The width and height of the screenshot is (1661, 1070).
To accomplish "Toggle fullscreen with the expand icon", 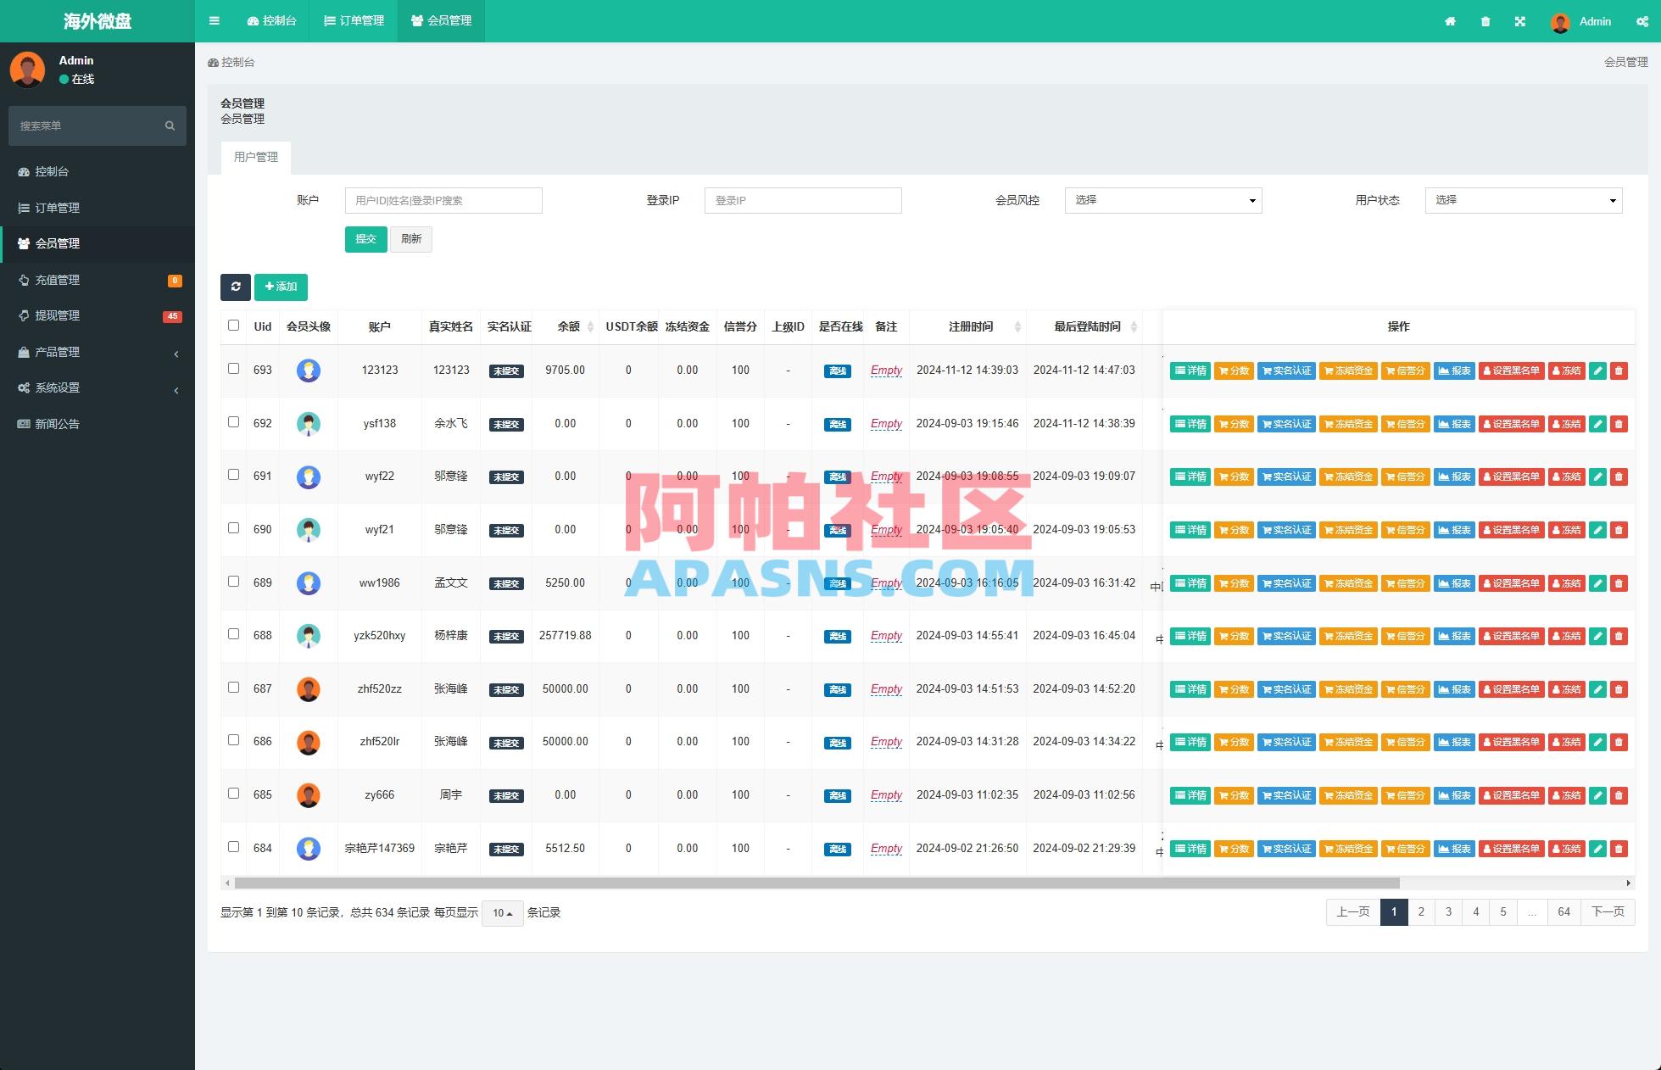I will click(1520, 21).
